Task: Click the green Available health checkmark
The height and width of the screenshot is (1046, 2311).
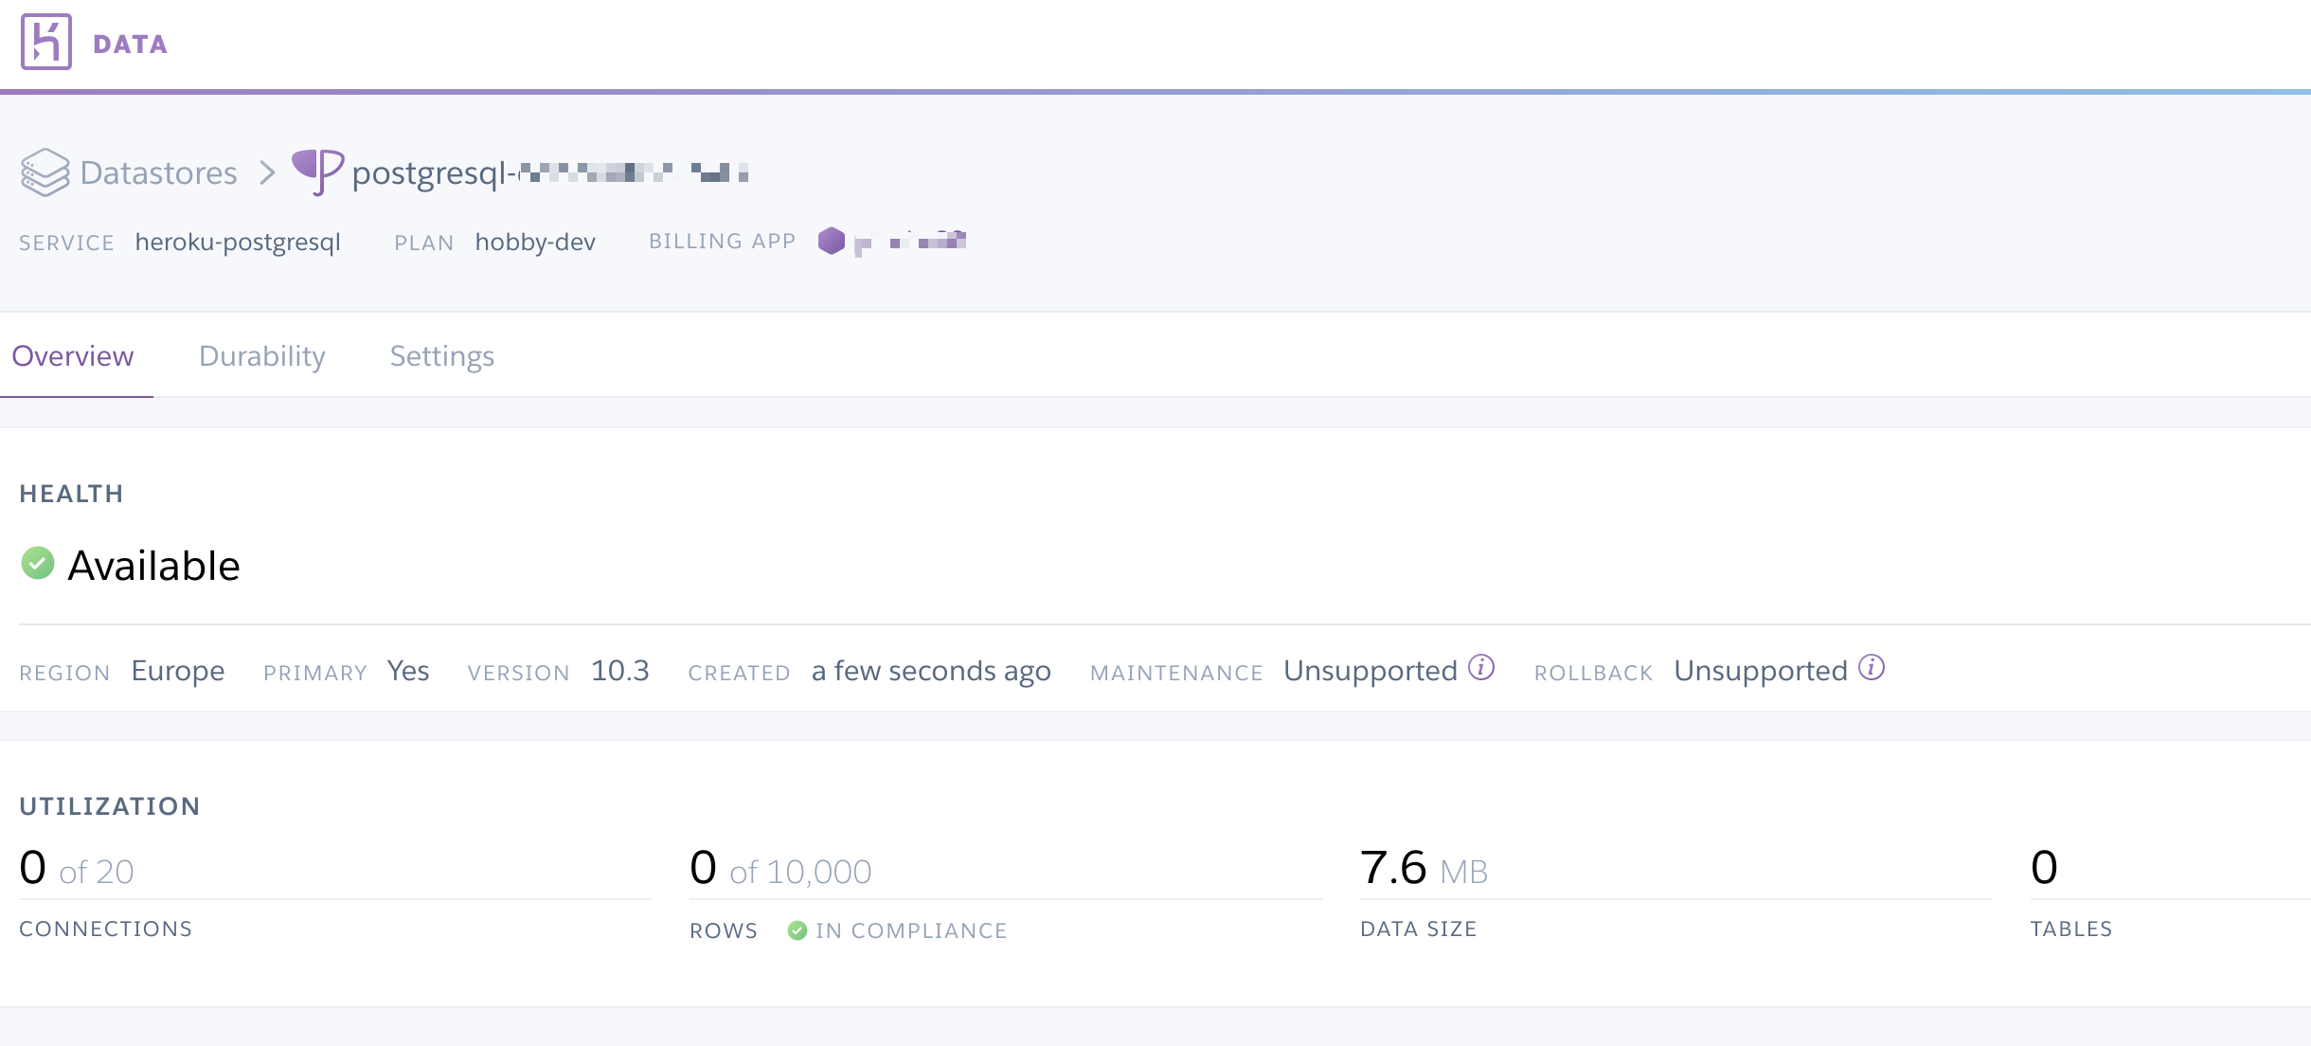Action: (38, 563)
